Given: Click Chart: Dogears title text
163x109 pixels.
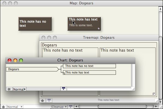Looking at the screenshot, I should (x=70, y=60).
